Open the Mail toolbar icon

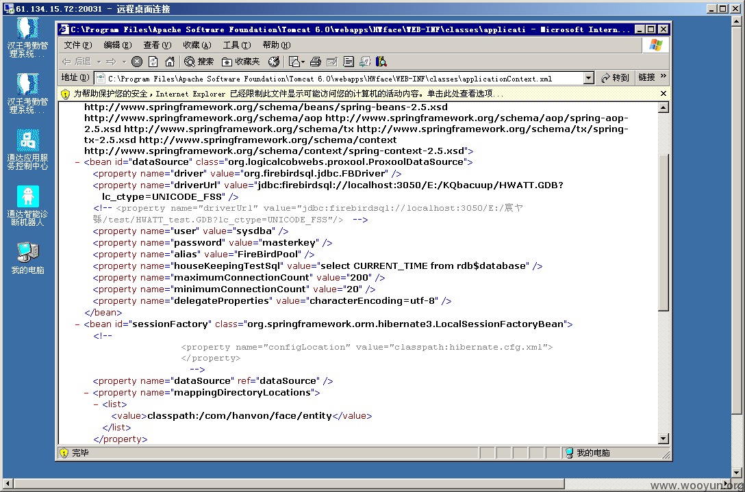click(296, 62)
